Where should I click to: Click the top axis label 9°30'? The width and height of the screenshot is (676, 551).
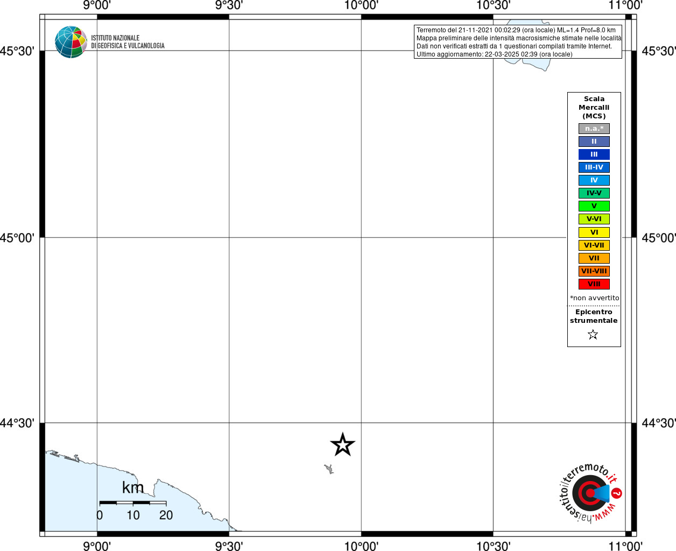click(229, 5)
